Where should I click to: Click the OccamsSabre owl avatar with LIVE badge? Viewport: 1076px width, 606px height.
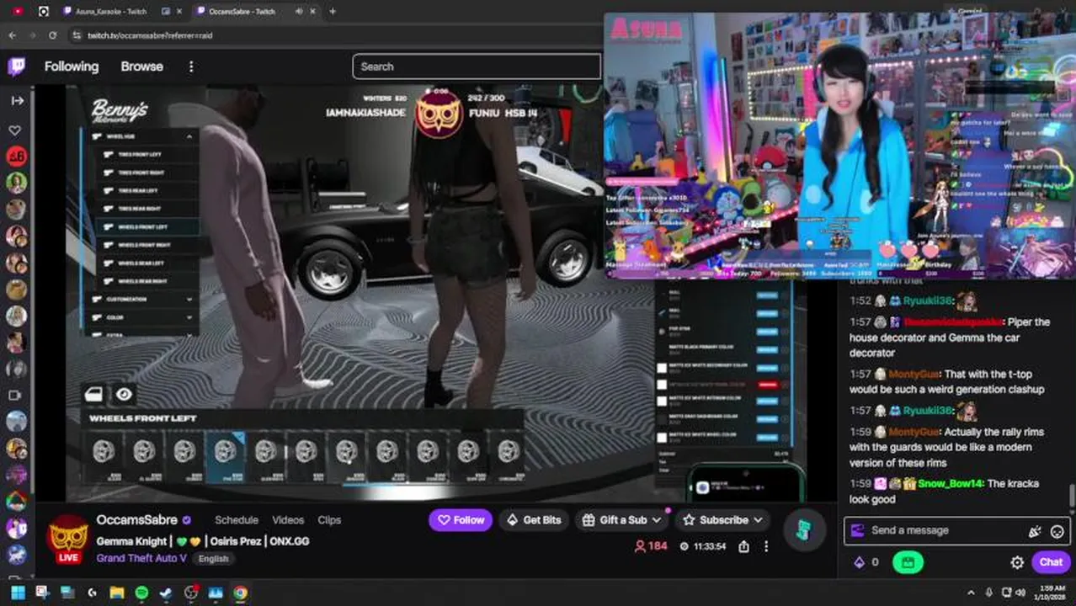click(68, 539)
